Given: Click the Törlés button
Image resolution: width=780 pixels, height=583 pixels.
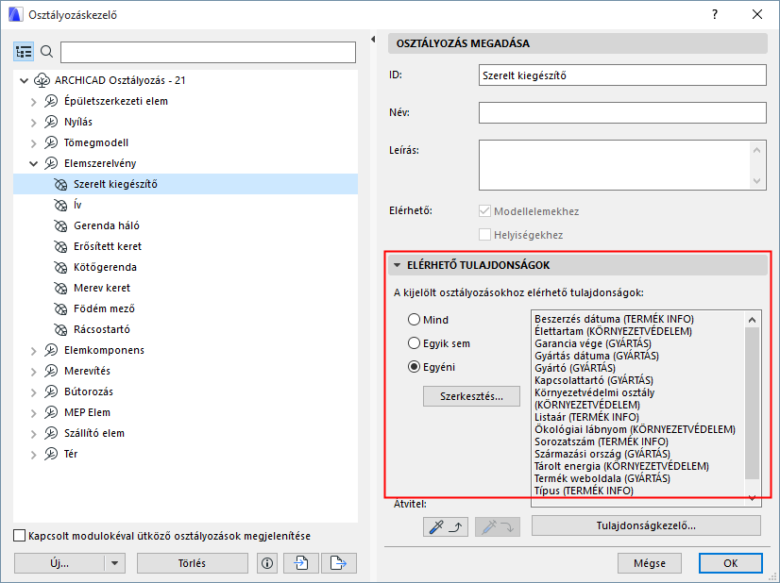Looking at the screenshot, I should point(192,563).
